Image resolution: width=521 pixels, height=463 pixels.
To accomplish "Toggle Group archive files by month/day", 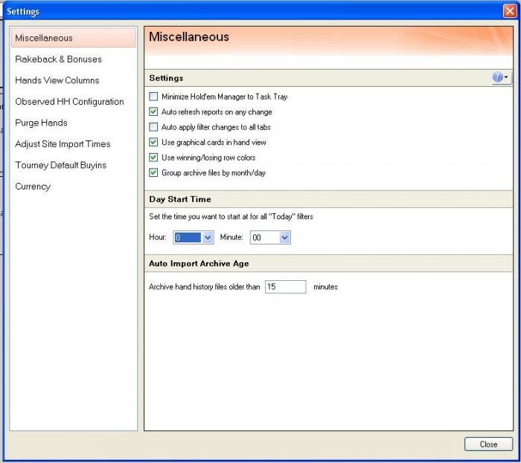I will pyautogui.click(x=153, y=173).
